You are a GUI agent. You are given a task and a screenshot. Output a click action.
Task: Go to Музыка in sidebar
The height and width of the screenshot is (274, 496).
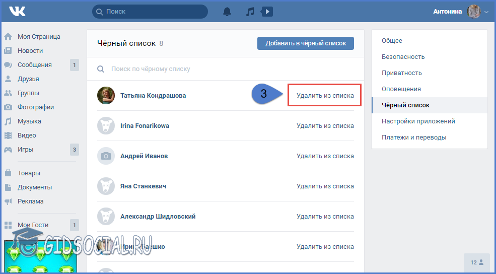click(29, 121)
